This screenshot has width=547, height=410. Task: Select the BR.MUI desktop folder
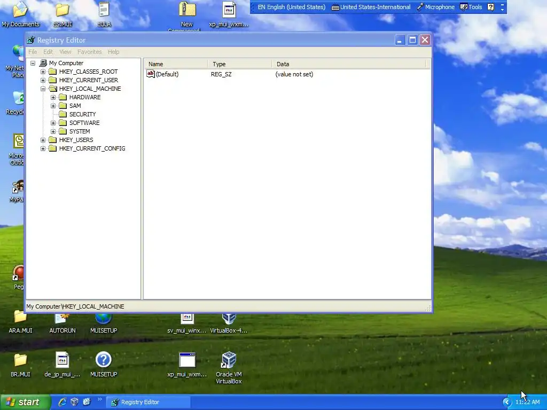click(20, 365)
